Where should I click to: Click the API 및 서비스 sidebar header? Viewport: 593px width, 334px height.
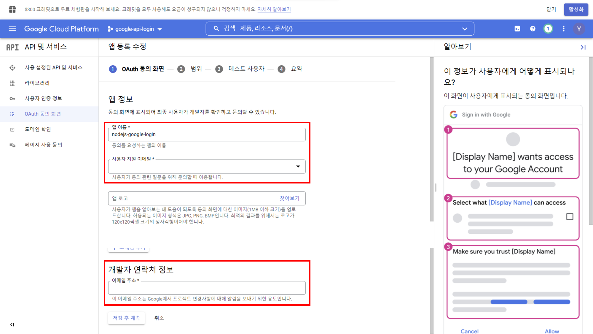pos(46,47)
